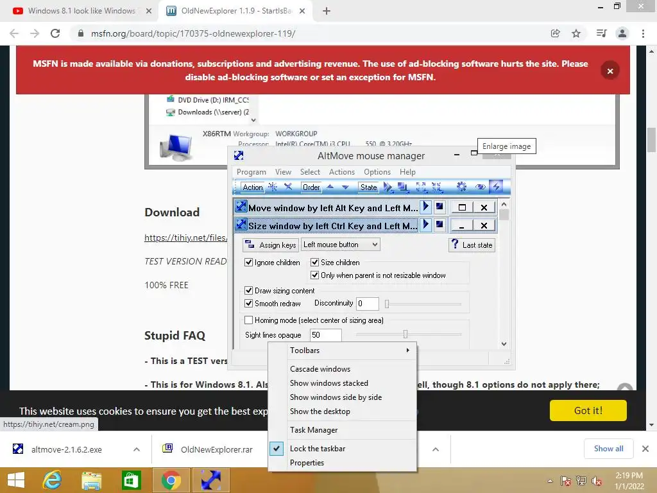This screenshot has width=657, height=493.
Task: Click the AltMove title bar app icon
Action: 239,155
